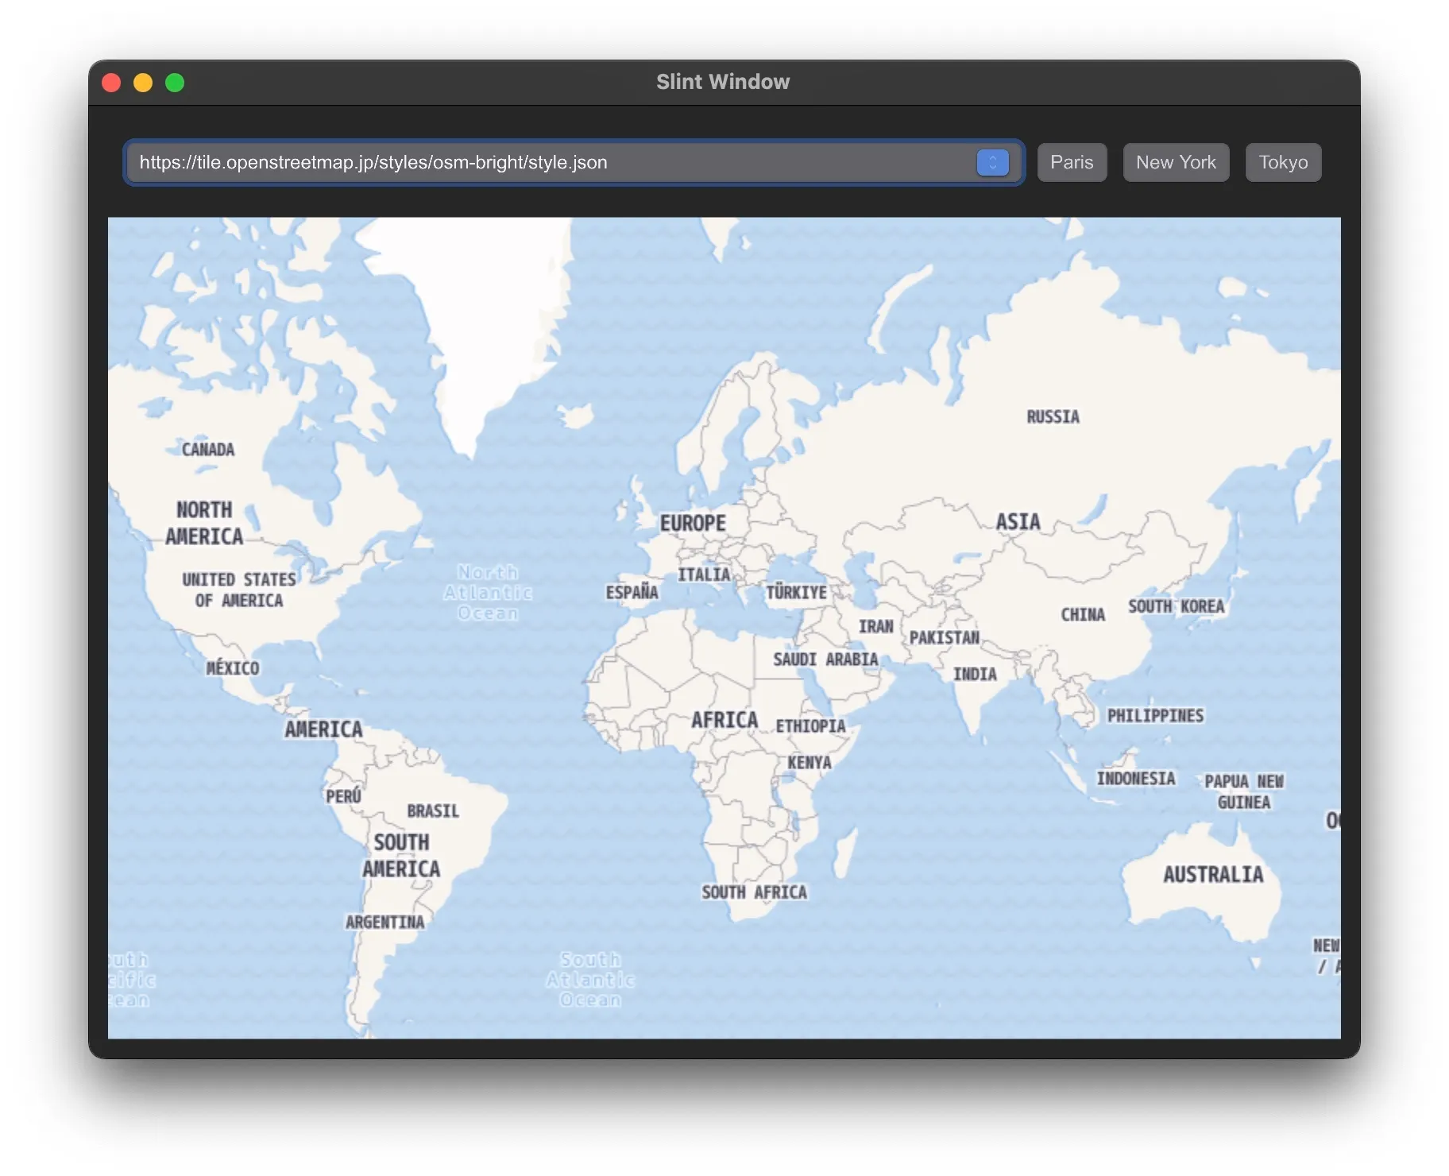Click the yellow minimize traffic light button
This screenshot has height=1176, width=1449.
pos(143,82)
